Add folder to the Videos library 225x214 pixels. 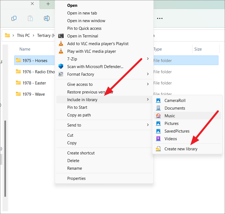tap(187, 139)
